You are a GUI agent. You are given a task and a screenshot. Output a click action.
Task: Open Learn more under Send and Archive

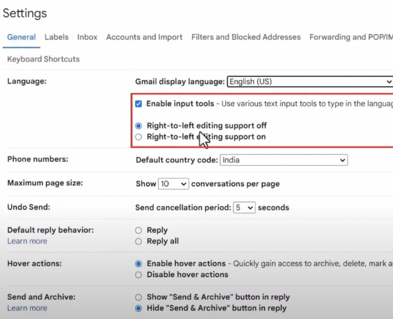point(27,308)
